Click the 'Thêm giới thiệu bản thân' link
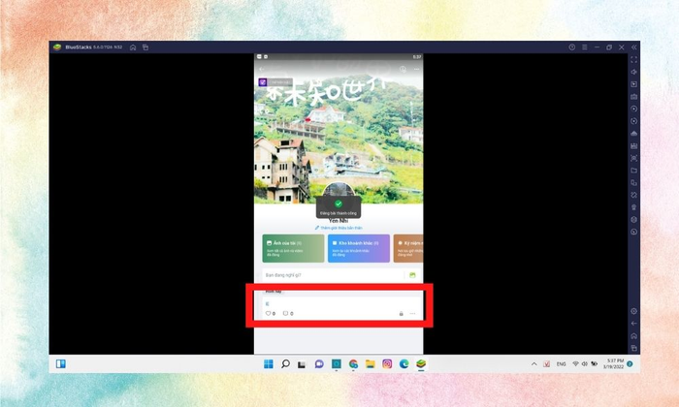Viewport: 679px width, 407px height. tap(339, 228)
